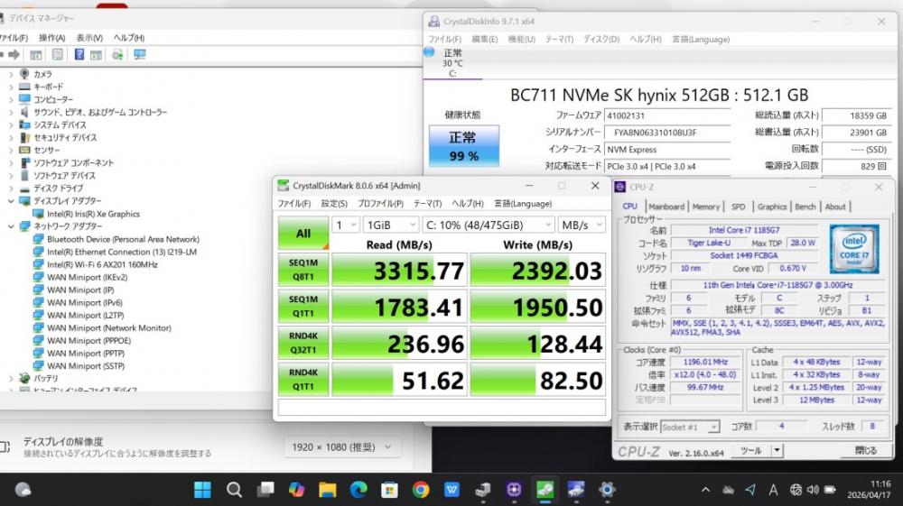Select Intel(R) Ethernet Connection (13) I219-LM
This screenshot has height=506, width=903.
[122, 252]
